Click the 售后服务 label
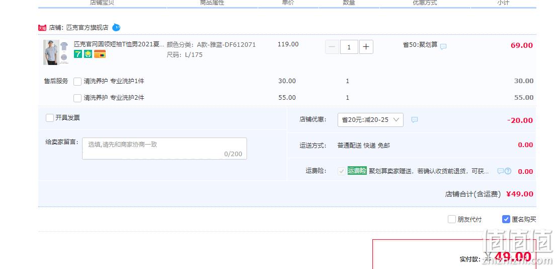Viewport: 557px width, 269px height. (x=56, y=81)
